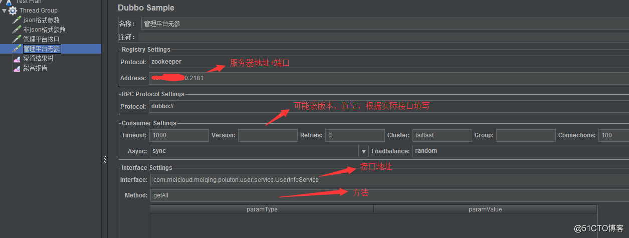629x238 pixels.
Task: Click the 察看结果树 listener icon
Action: pos(17,59)
